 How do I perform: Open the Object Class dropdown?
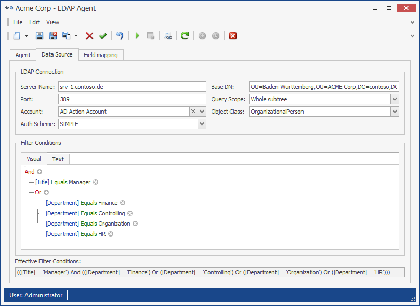point(395,112)
